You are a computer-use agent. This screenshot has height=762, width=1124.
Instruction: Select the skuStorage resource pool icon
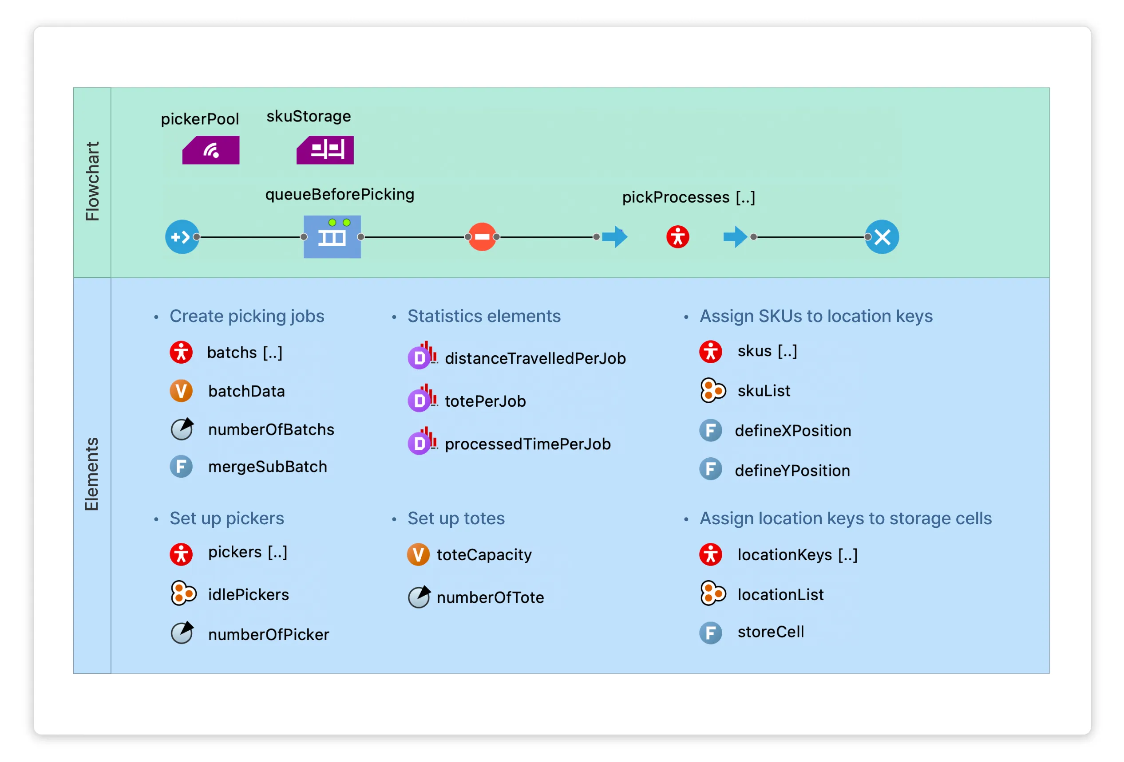point(325,150)
